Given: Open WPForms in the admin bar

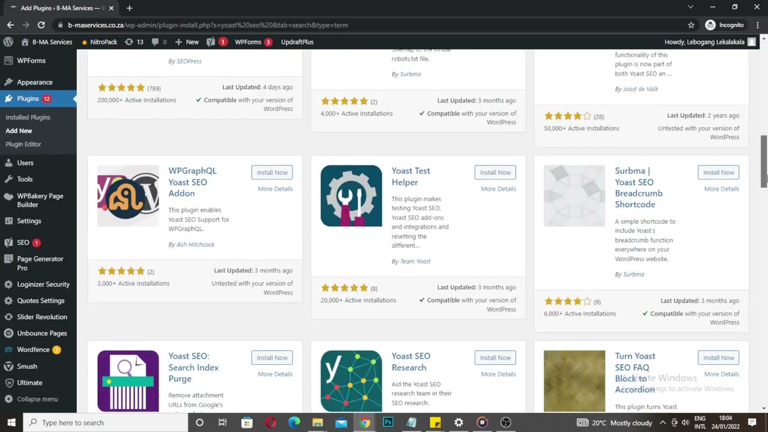Looking at the screenshot, I should (x=253, y=42).
